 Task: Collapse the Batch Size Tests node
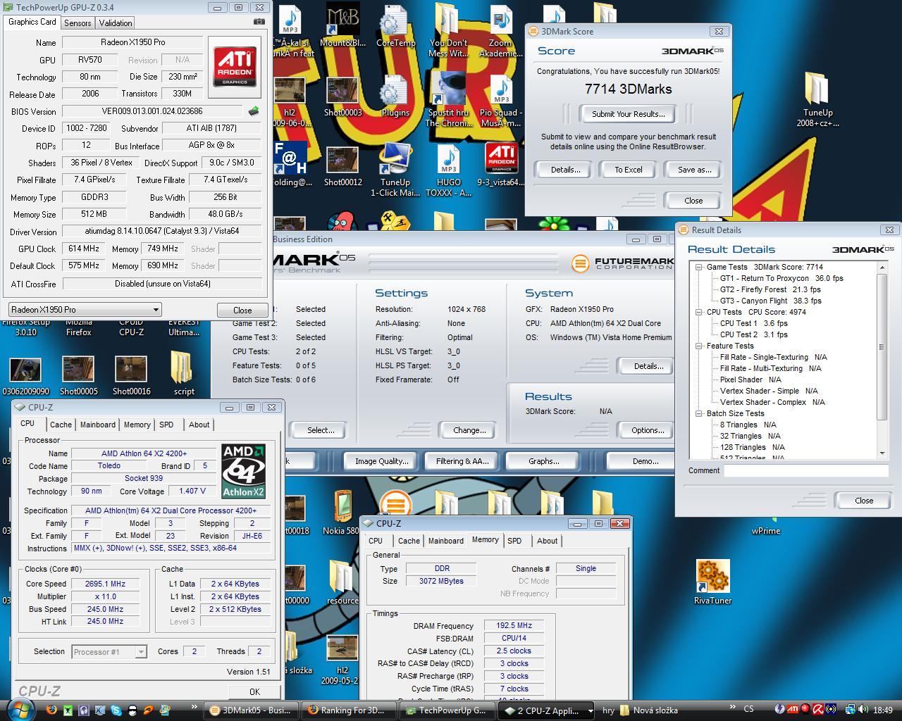tap(699, 413)
